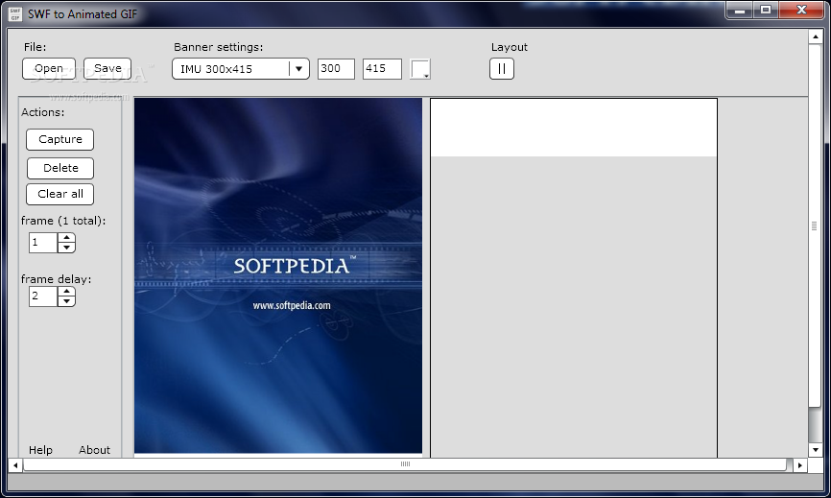Open the About link
Image resolution: width=831 pixels, height=498 pixels.
coord(94,450)
